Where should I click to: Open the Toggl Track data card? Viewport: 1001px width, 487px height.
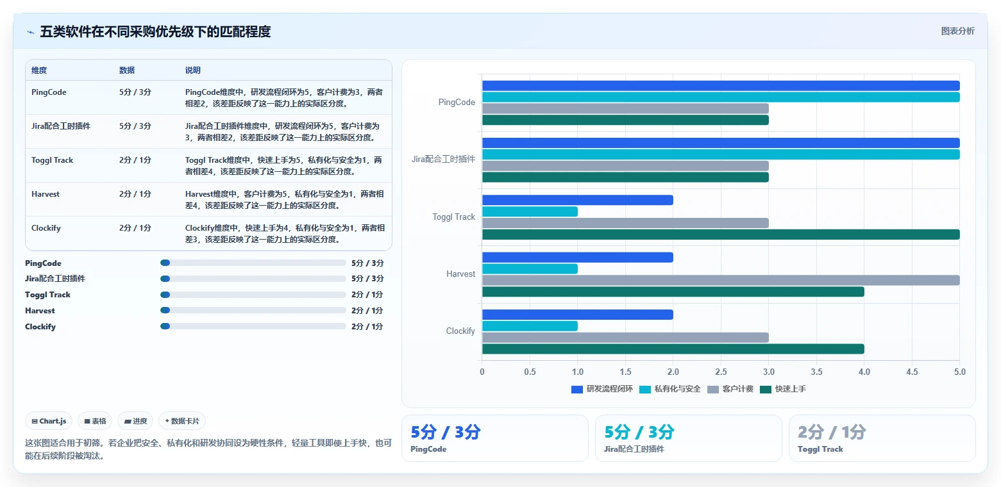(x=882, y=438)
